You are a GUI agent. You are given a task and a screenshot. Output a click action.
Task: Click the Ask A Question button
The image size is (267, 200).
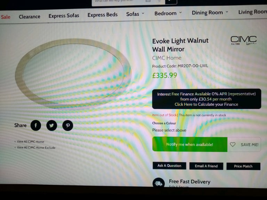169,166
